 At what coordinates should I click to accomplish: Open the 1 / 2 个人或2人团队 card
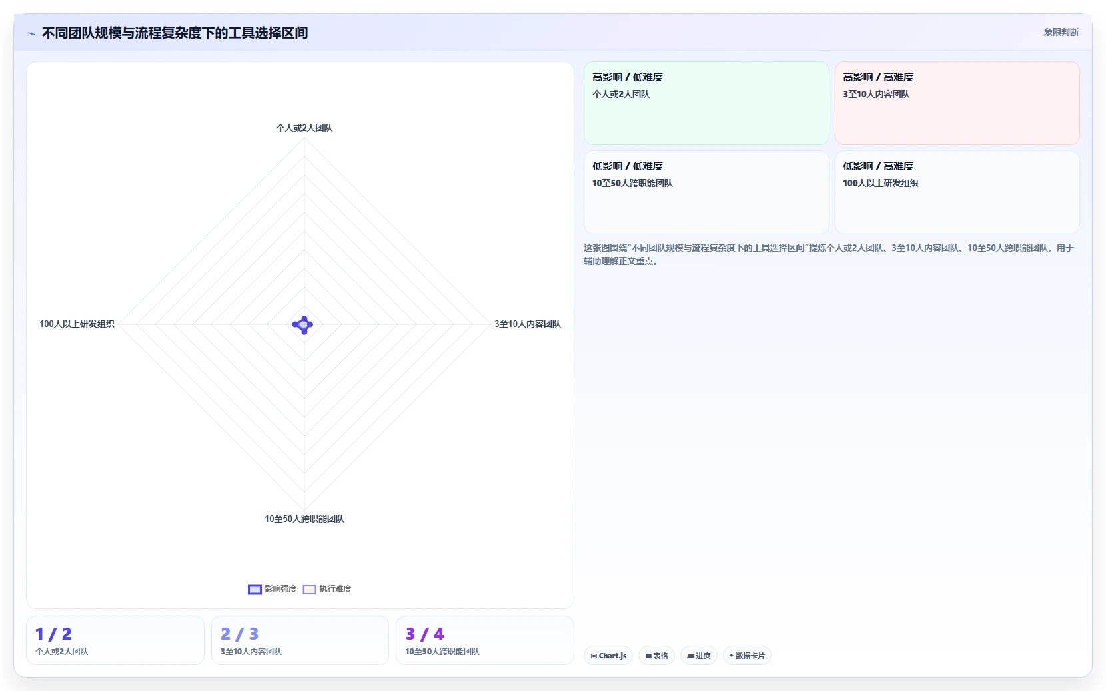pos(115,640)
